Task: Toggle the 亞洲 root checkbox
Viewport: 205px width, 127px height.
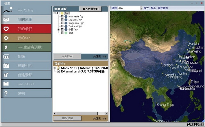Action: (58, 13)
